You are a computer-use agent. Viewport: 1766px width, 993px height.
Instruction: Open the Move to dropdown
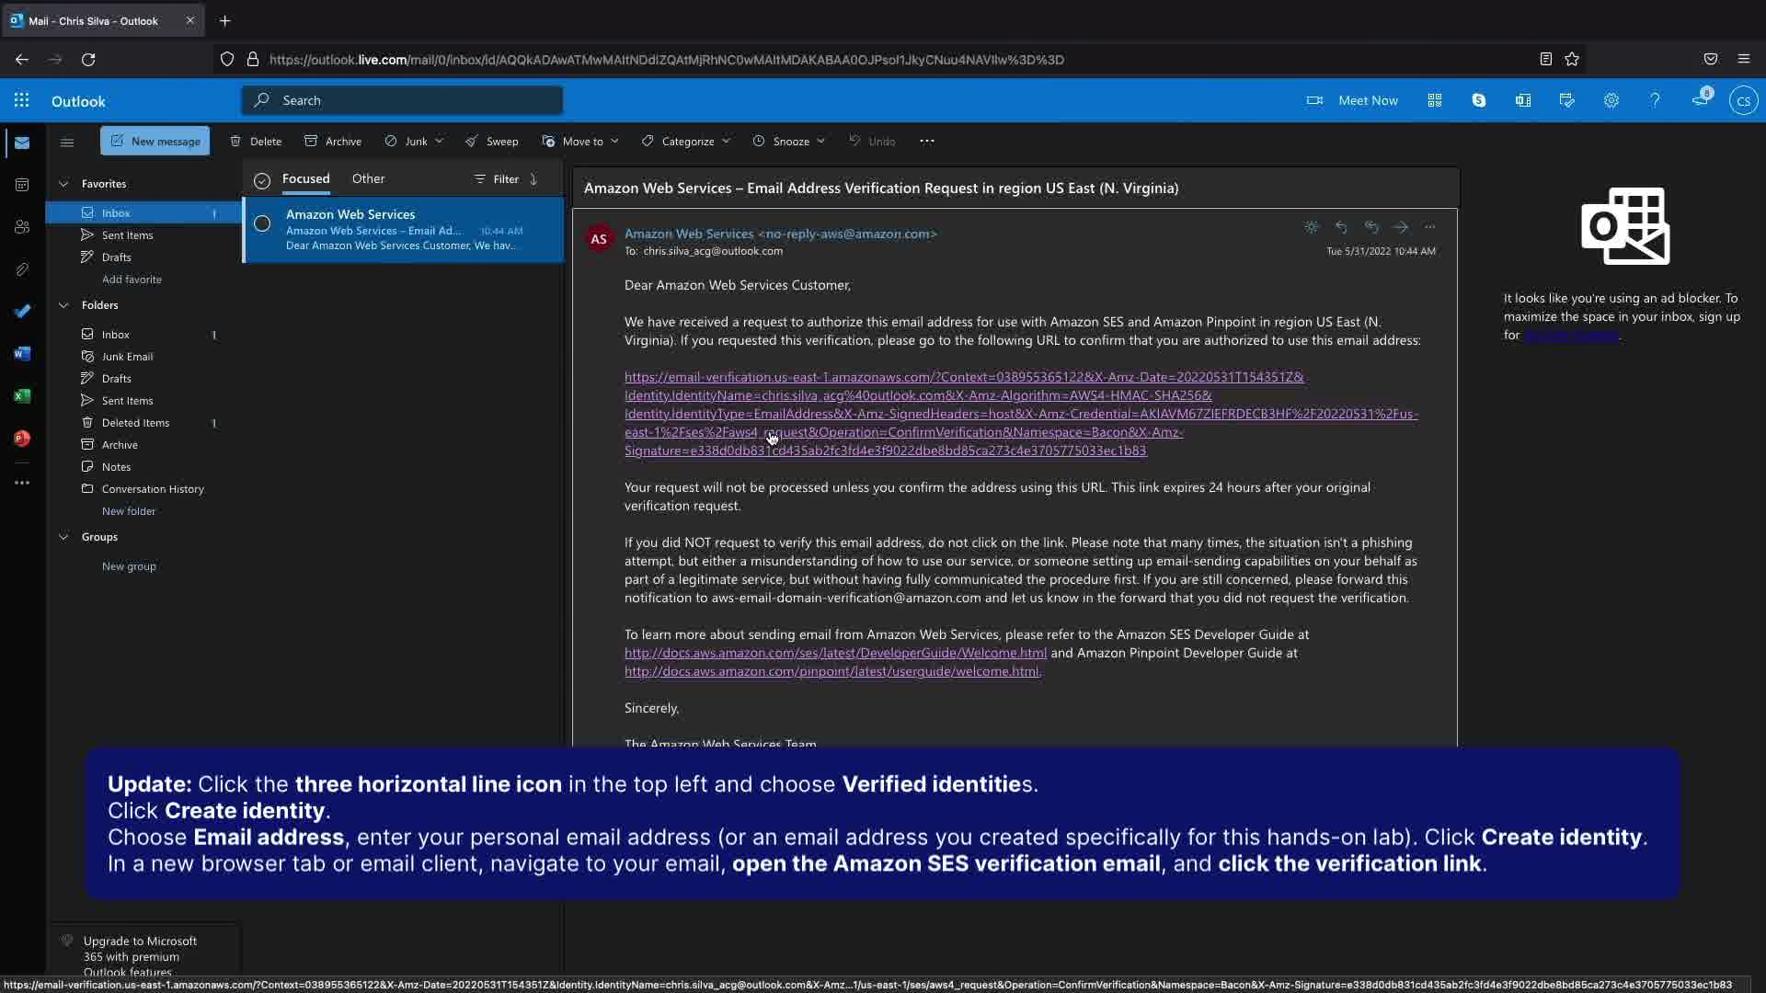coord(580,142)
